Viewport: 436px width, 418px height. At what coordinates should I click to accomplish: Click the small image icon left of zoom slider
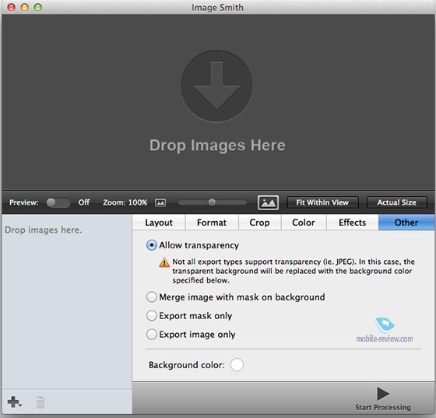[x=160, y=202]
